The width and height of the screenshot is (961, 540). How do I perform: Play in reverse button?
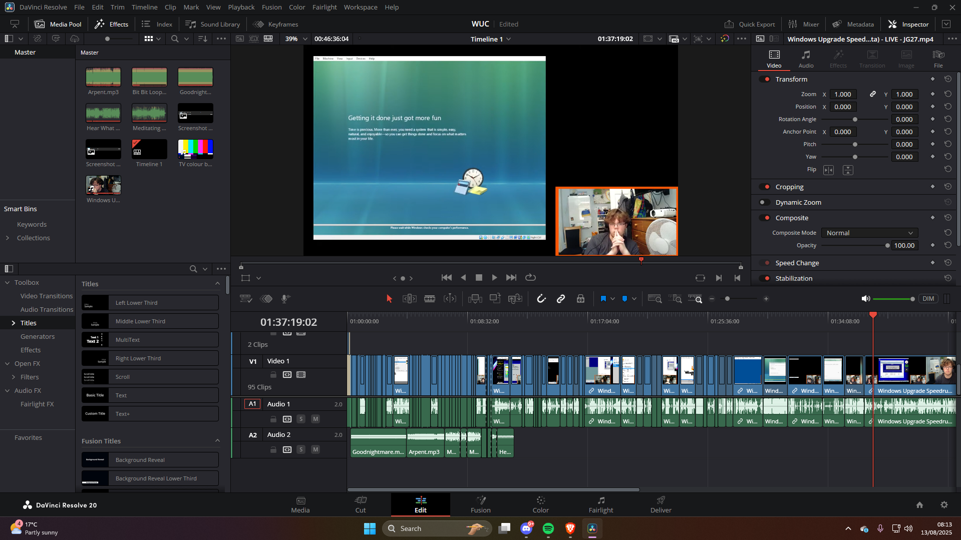[463, 278]
